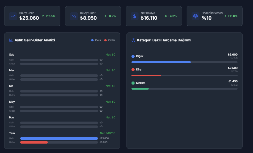Click the trending-up icon in Bu Ay Gelir card

click(x=13, y=16)
